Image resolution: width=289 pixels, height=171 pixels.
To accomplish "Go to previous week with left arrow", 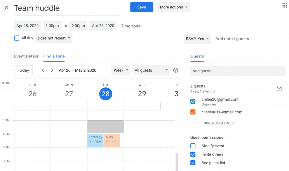I will pyautogui.click(x=43, y=70).
